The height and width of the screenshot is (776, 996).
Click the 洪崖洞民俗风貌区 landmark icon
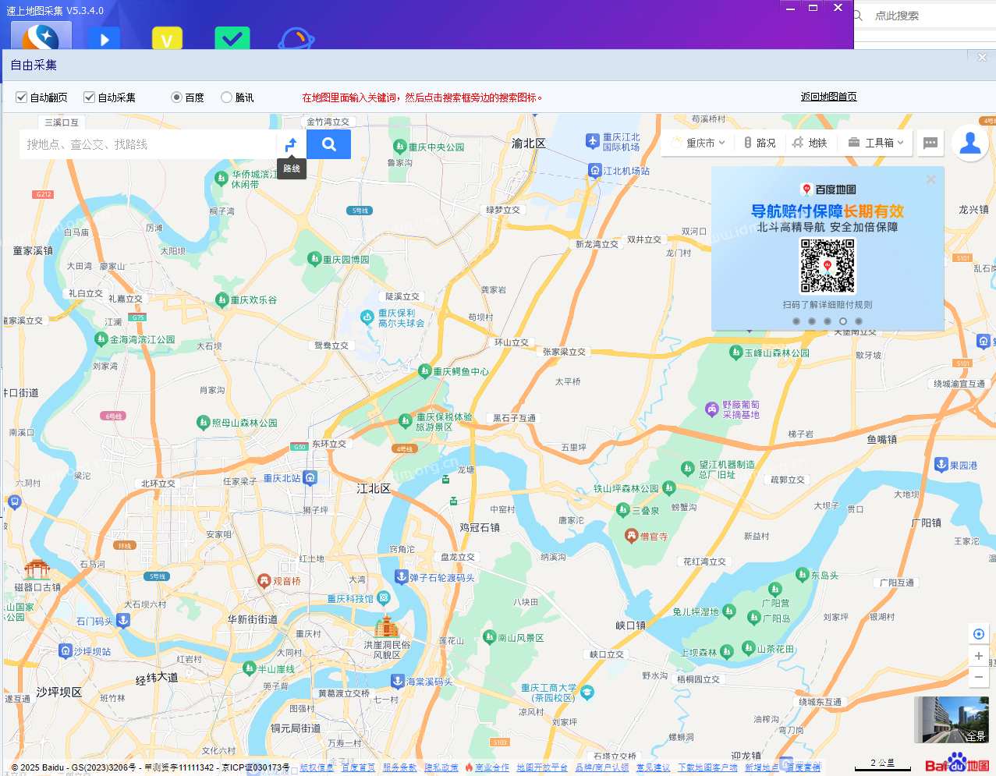(x=386, y=626)
